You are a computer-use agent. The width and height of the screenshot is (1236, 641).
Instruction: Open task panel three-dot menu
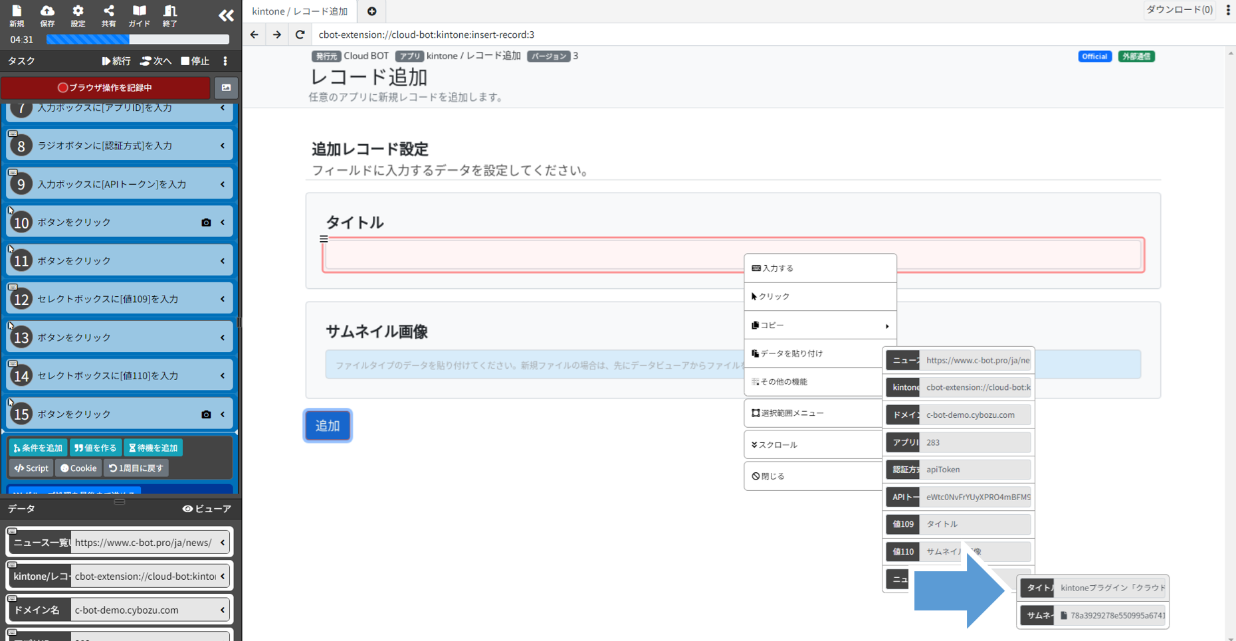click(x=225, y=61)
